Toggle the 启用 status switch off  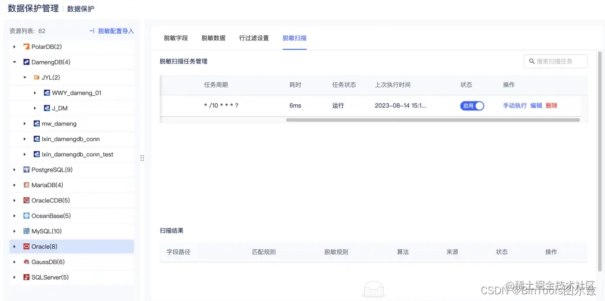point(472,106)
